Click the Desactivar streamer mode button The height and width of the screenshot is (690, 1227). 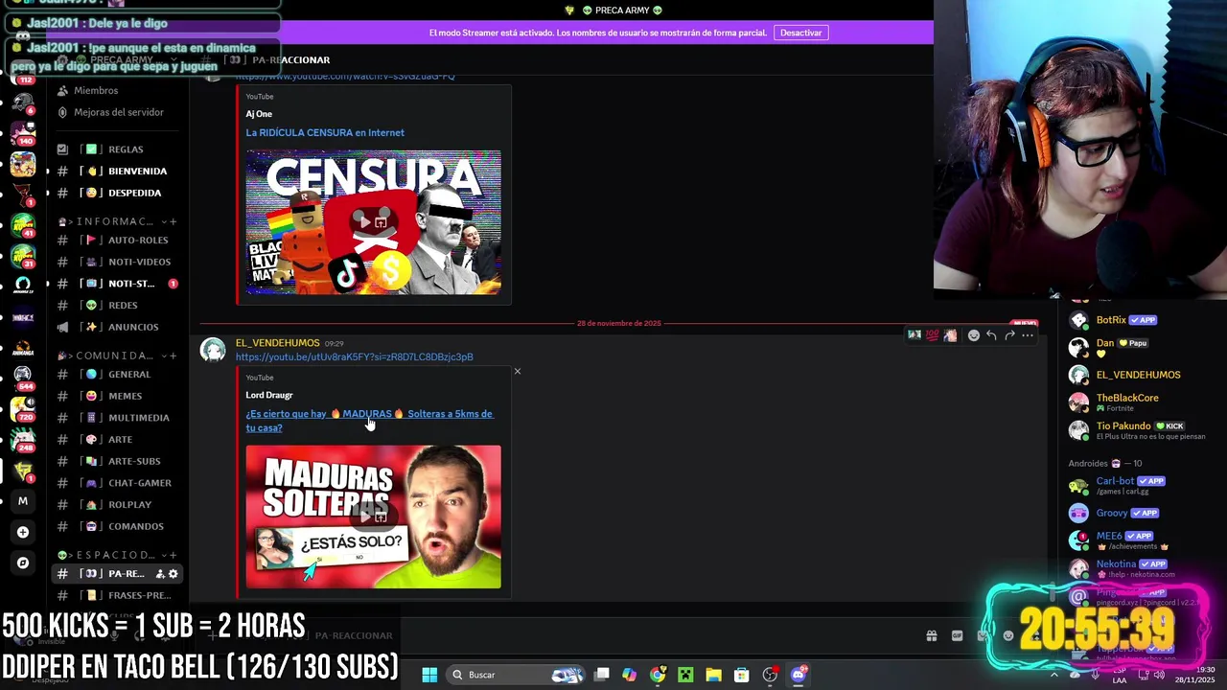(x=800, y=33)
